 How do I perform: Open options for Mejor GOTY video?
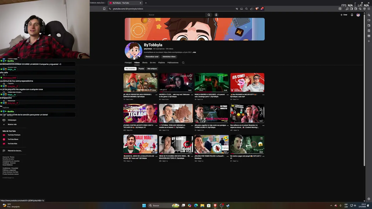[x=263, y=95]
